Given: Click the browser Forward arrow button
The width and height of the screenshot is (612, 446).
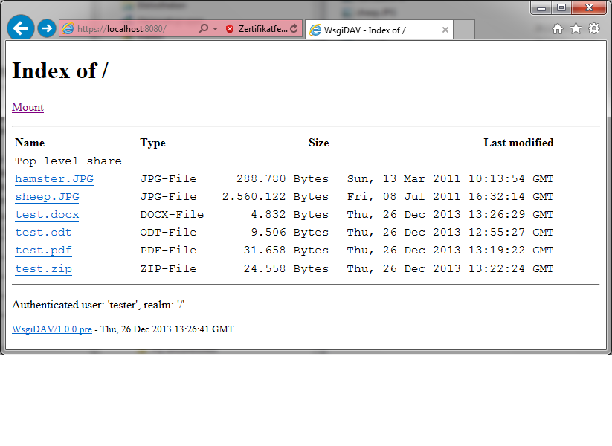Looking at the screenshot, I should (x=47, y=28).
